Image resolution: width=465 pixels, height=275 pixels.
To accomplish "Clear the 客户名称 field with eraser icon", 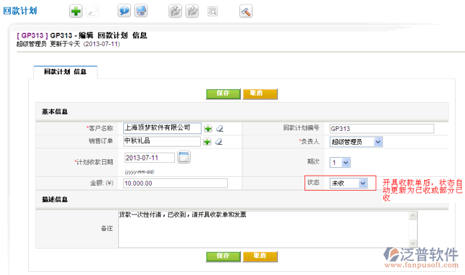I will tap(219, 128).
